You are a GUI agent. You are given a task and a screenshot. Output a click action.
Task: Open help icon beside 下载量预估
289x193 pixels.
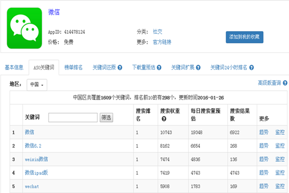pos(159,68)
